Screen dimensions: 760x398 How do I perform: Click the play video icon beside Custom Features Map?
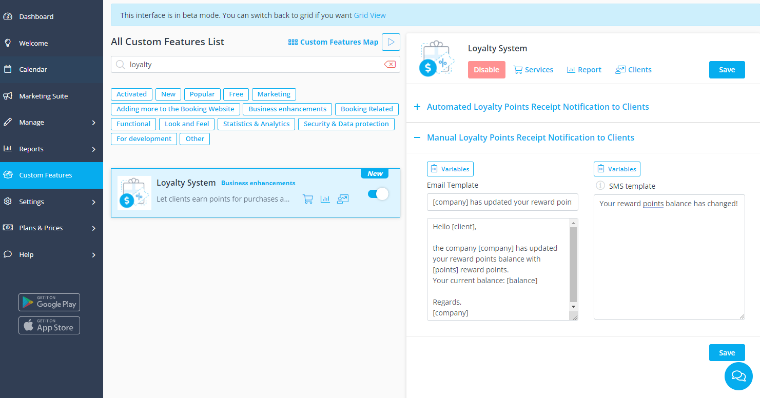[x=391, y=42]
